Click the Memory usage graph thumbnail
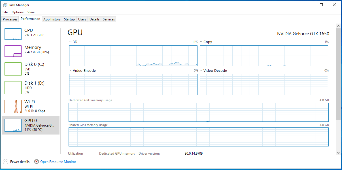 pyautogui.click(x=13, y=51)
